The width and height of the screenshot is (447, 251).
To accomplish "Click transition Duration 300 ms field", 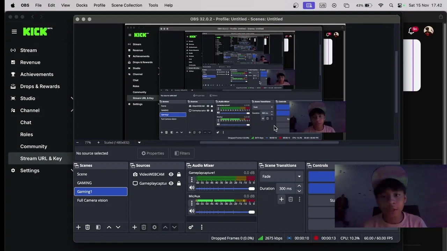I will [x=286, y=189].
